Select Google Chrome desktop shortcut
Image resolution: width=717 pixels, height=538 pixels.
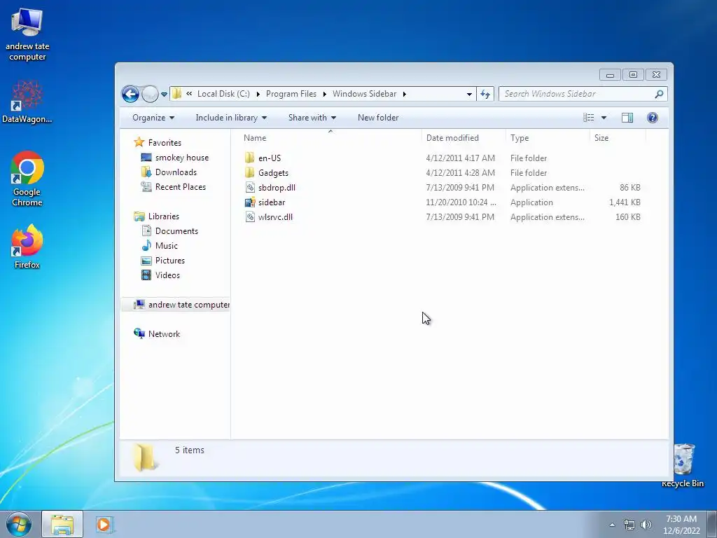27,179
